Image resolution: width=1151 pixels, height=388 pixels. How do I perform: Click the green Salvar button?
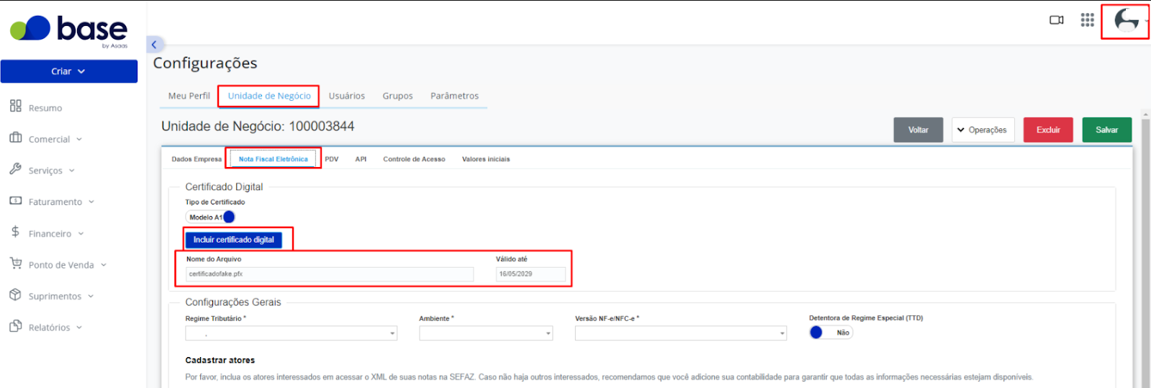(x=1107, y=130)
